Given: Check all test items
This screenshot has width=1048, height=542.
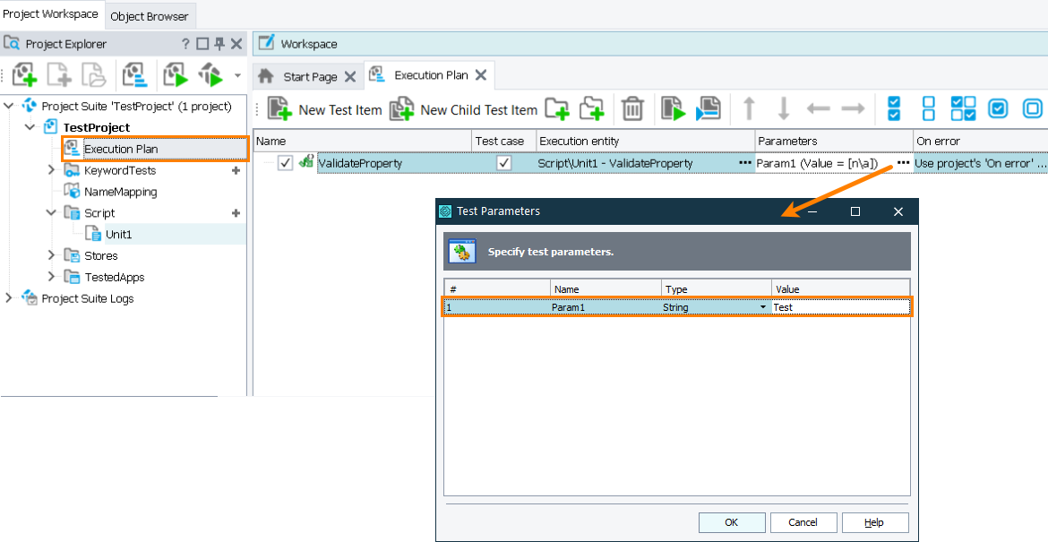Looking at the screenshot, I should [x=892, y=108].
